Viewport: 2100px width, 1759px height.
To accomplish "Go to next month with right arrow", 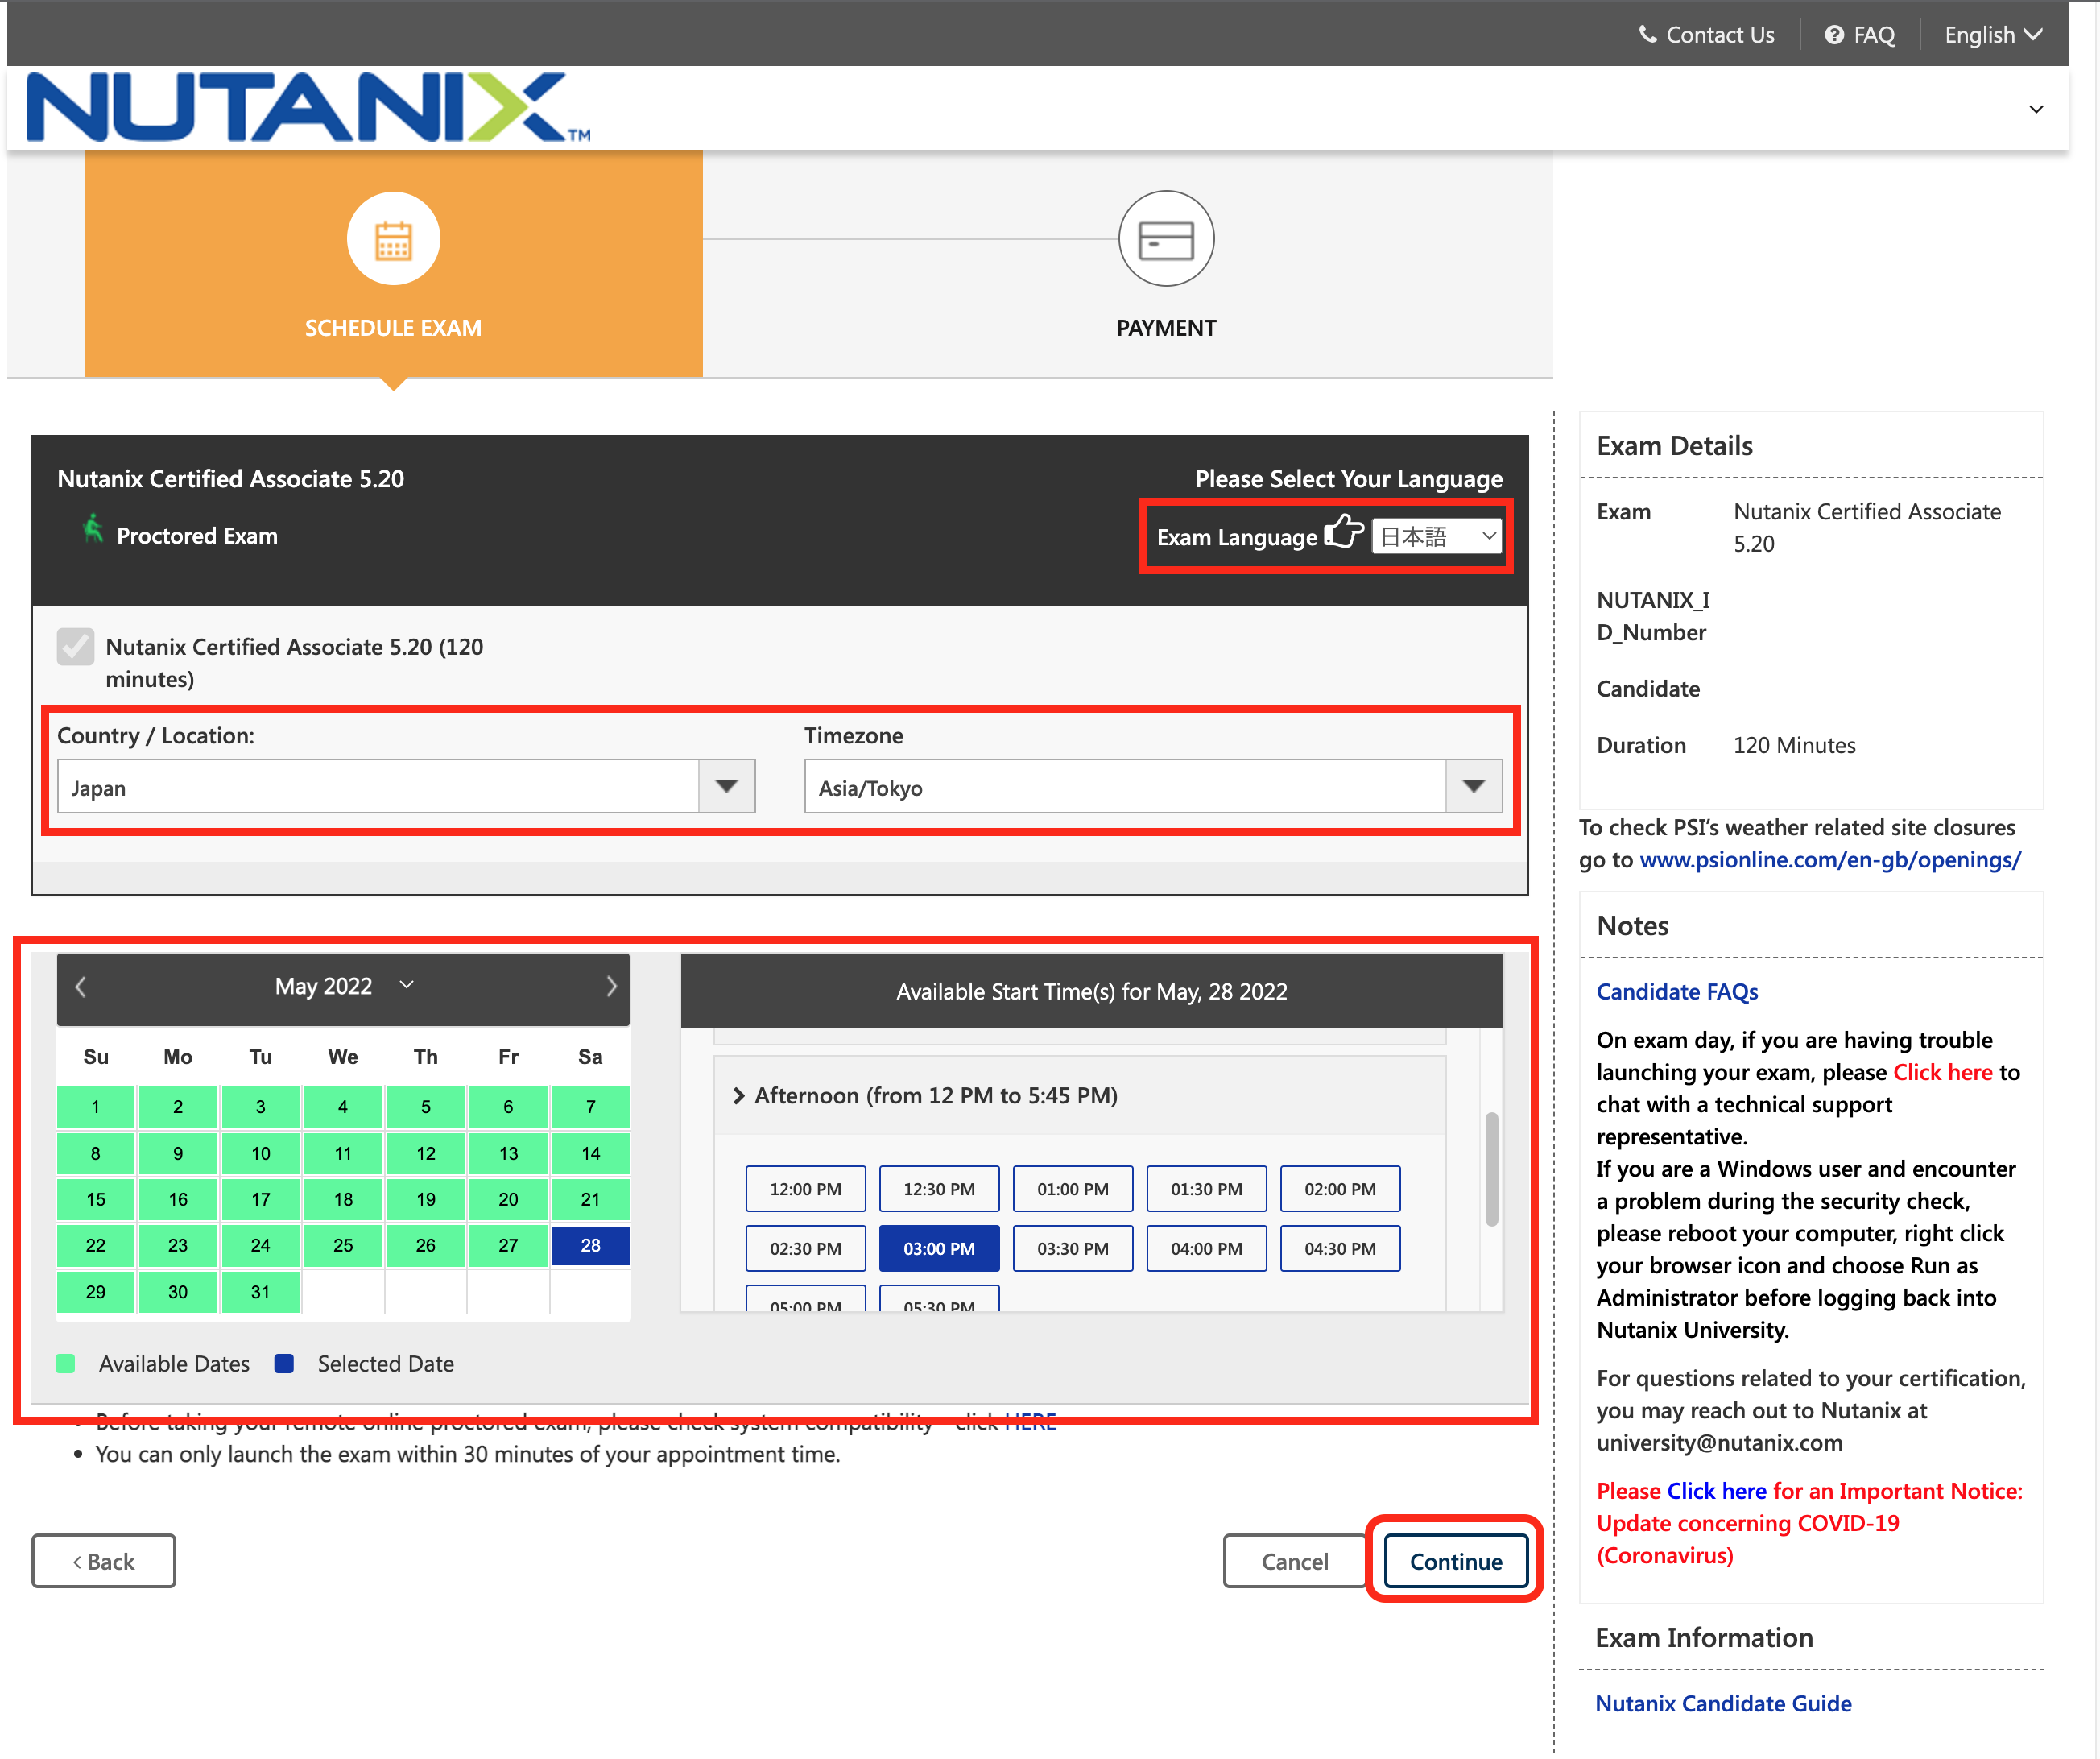I will tap(610, 987).
